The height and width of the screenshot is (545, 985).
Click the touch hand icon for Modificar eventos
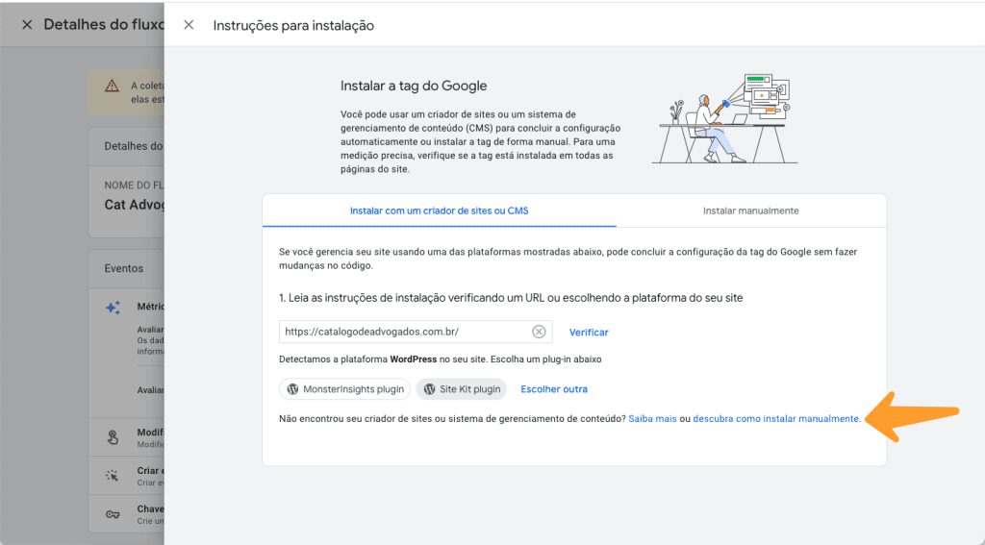[x=114, y=437]
